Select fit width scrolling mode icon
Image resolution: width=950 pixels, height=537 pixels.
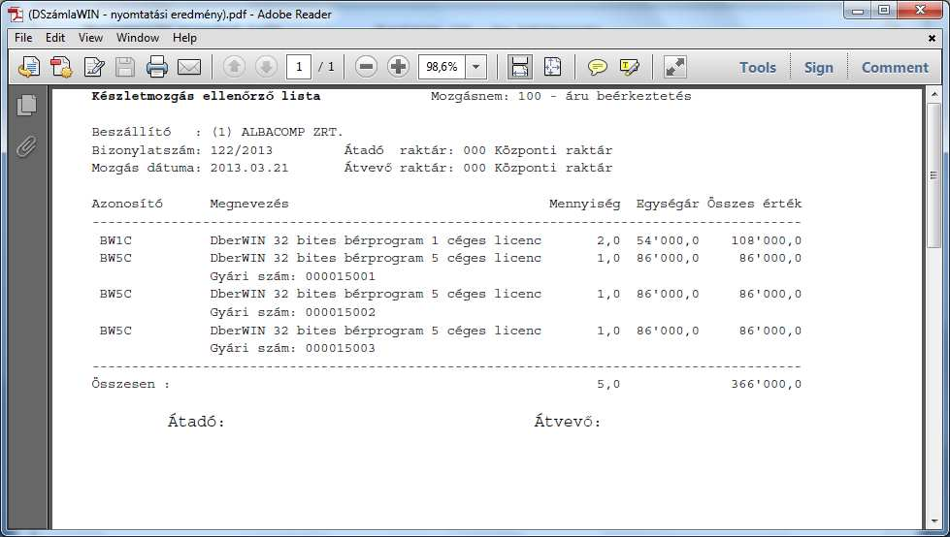tap(520, 67)
